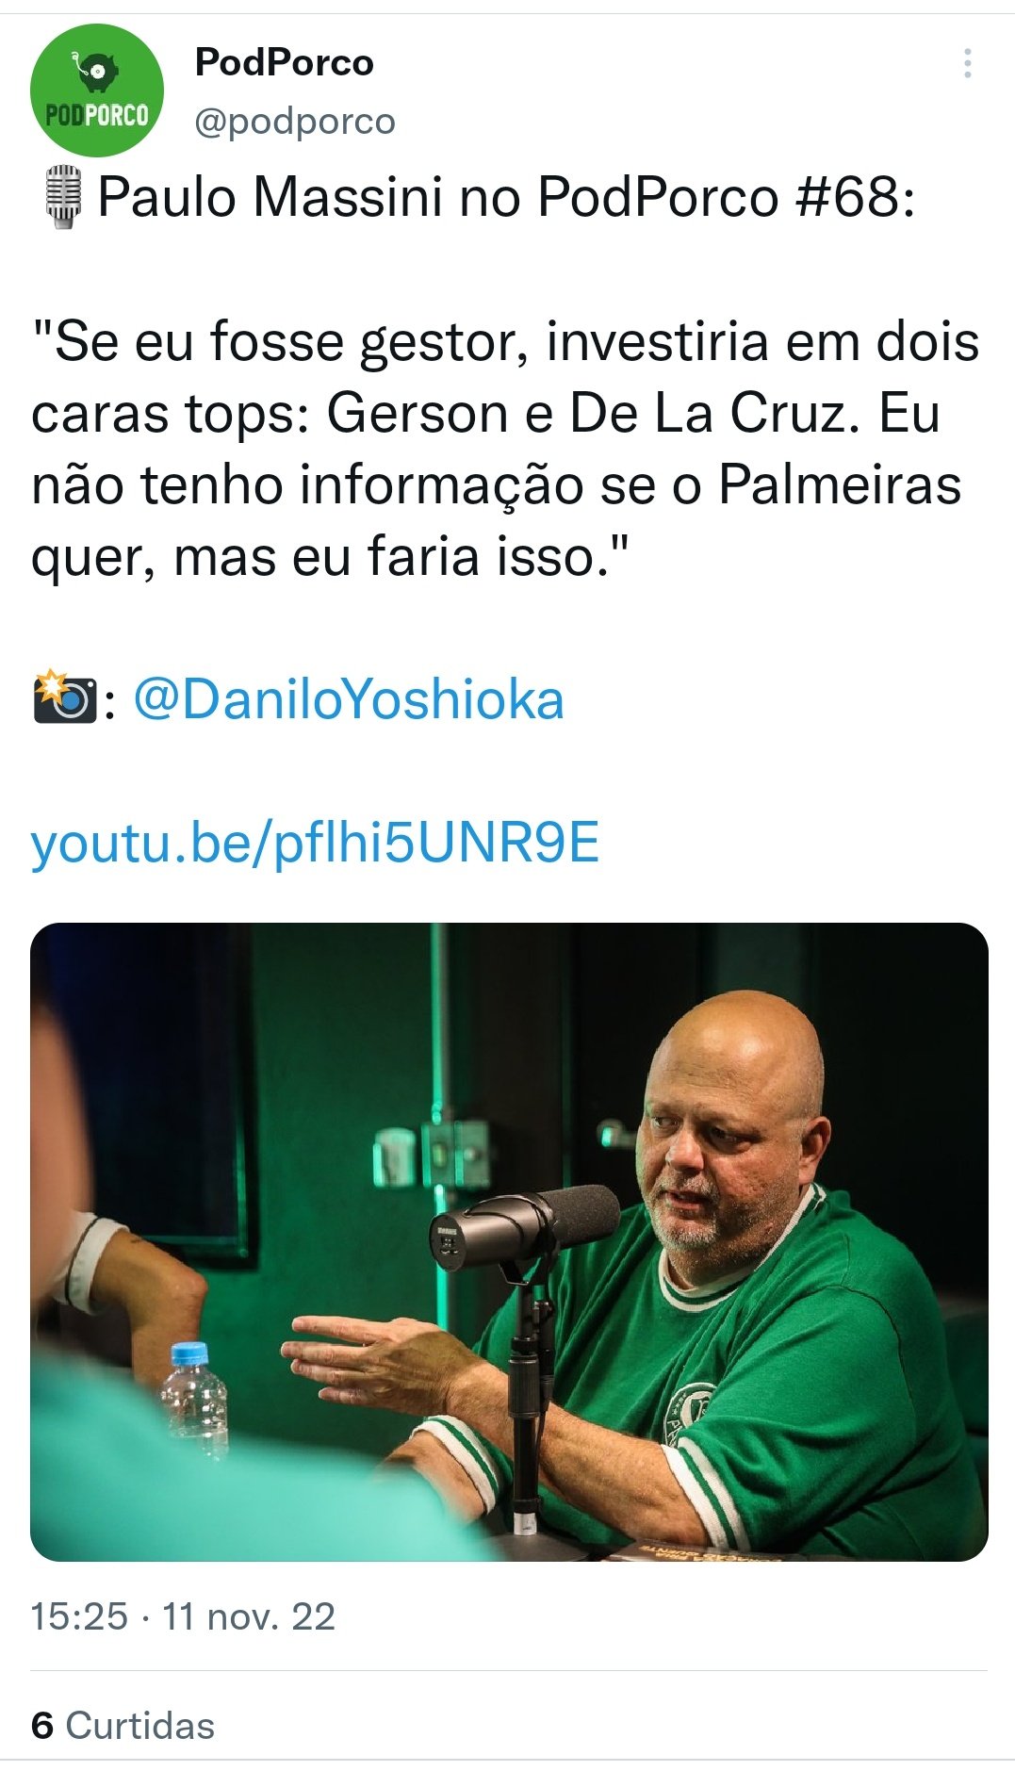The width and height of the screenshot is (1015, 1787).
Task: Open the youtu.be/pflhi5UNR9E video link
Action: [315, 843]
